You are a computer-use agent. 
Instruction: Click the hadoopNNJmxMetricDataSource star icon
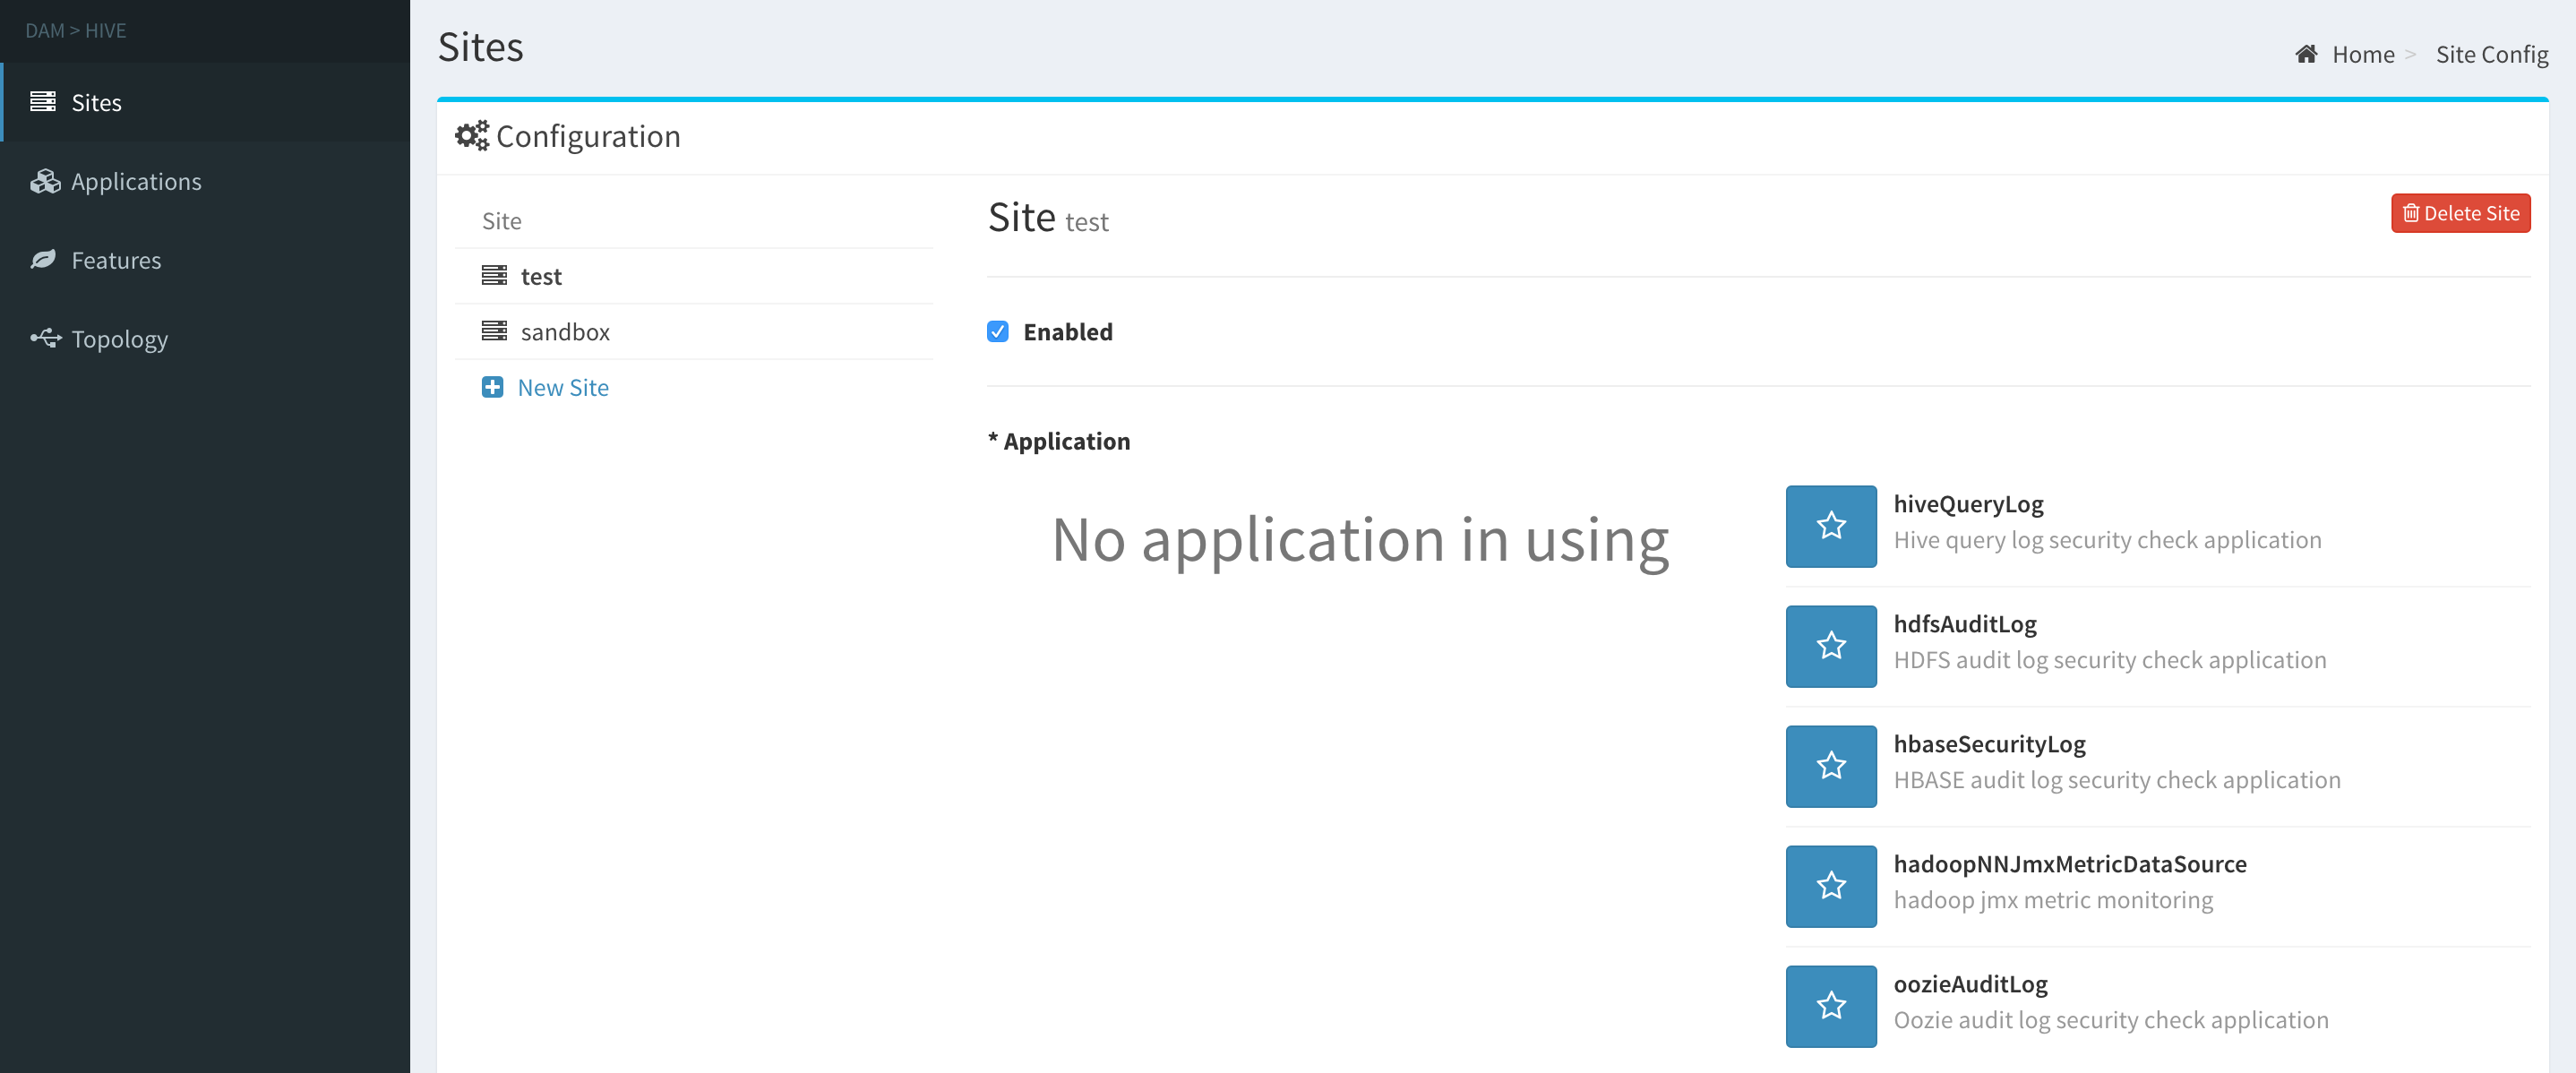coord(1830,886)
